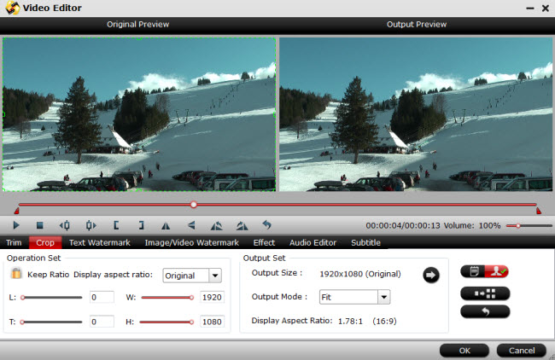The width and height of the screenshot is (555, 360).
Task: Click the round arrow beside Output Size
Action: pos(431,276)
